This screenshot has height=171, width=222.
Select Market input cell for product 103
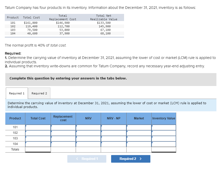click(x=139, y=138)
